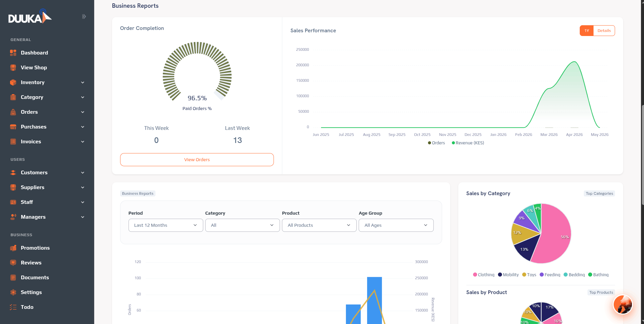Open the Age Group dropdown All Ages
644x324 pixels.
[x=396, y=225]
